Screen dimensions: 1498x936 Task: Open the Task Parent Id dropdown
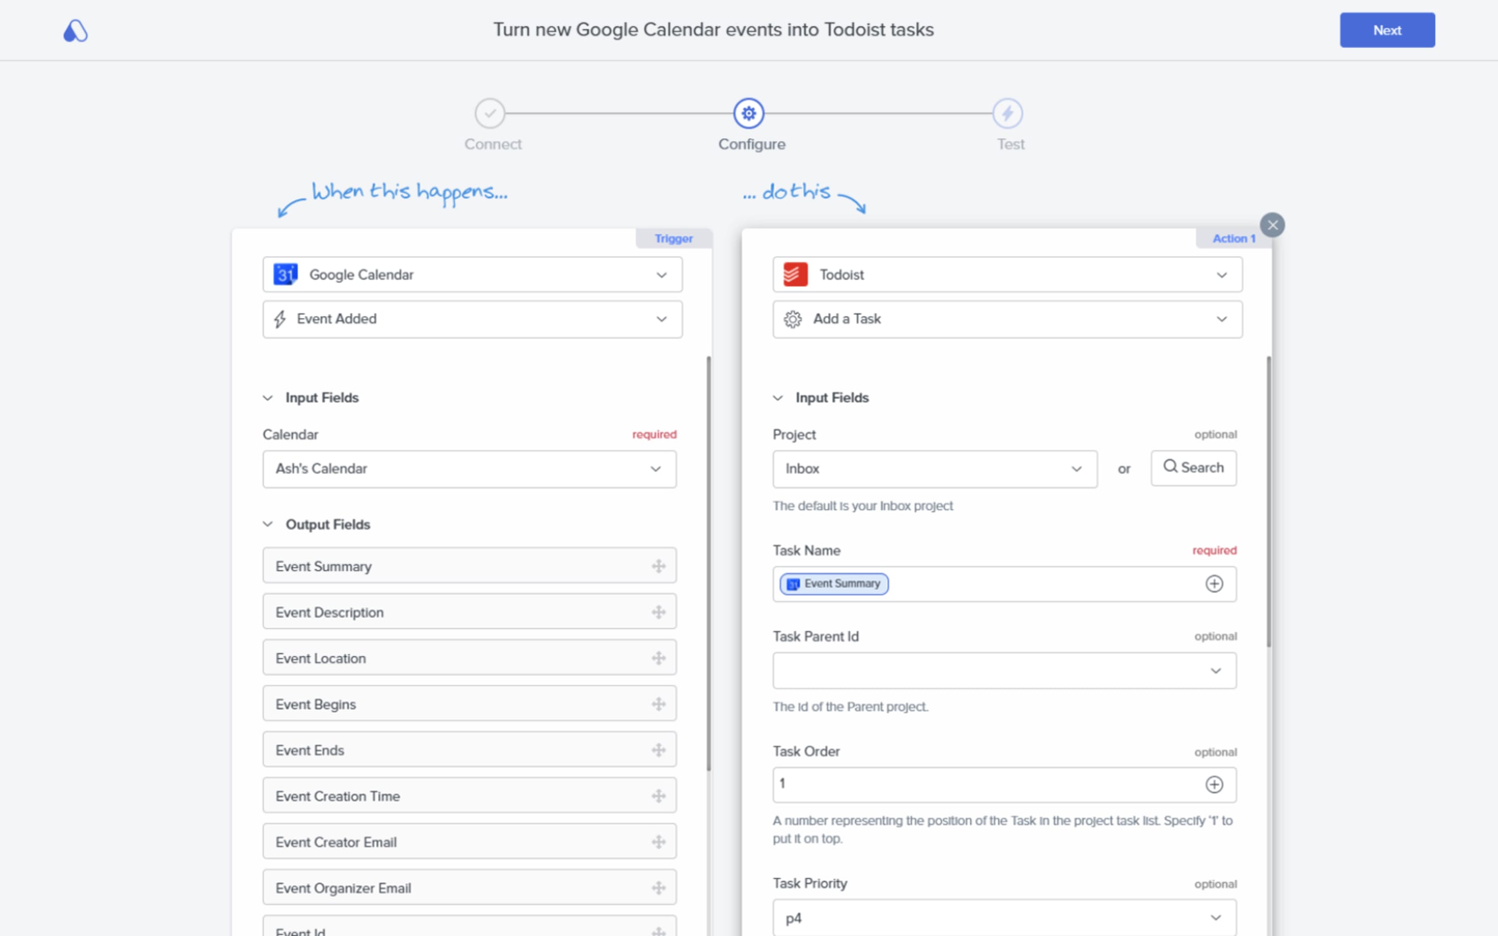tap(1004, 671)
